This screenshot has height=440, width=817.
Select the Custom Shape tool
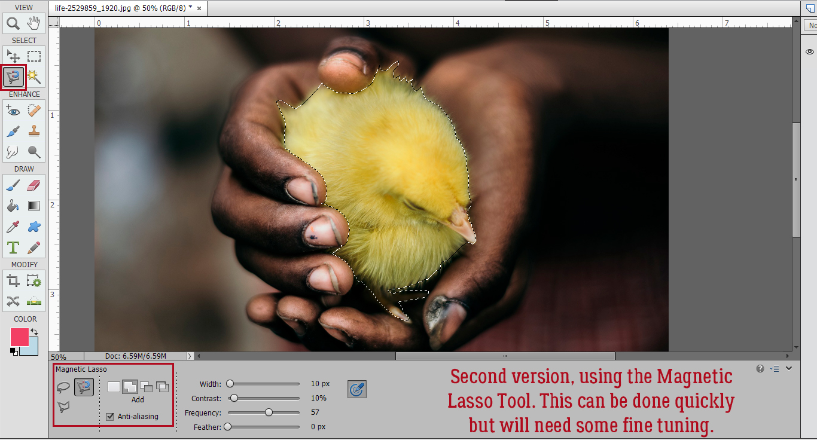34,227
